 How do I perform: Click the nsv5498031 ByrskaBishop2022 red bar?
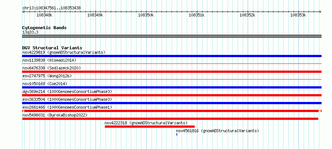[x=170, y=119]
